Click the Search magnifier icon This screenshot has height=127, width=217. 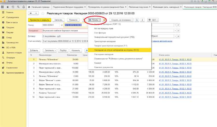[18, 7]
